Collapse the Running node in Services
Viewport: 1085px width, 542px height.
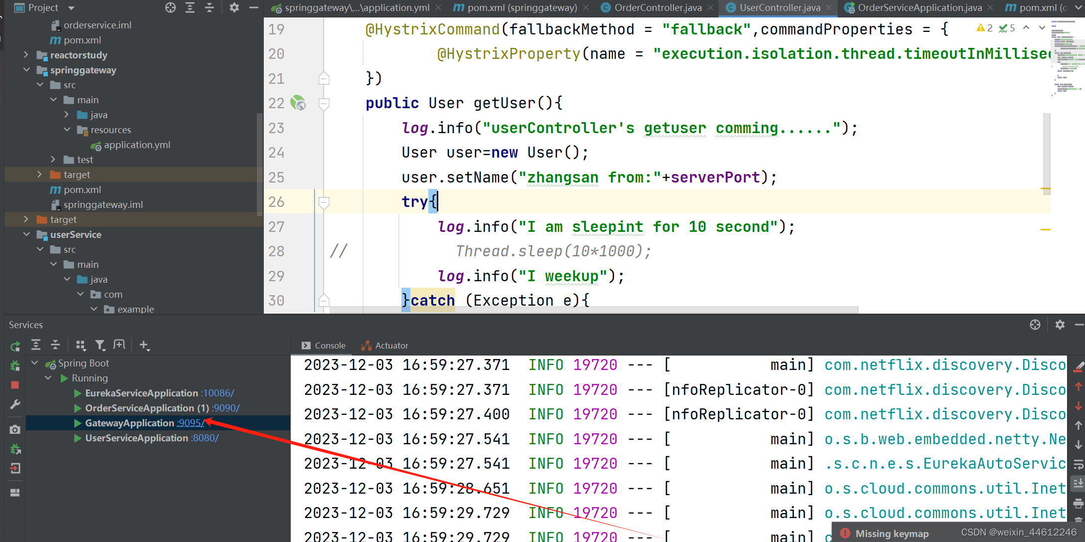(48, 378)
